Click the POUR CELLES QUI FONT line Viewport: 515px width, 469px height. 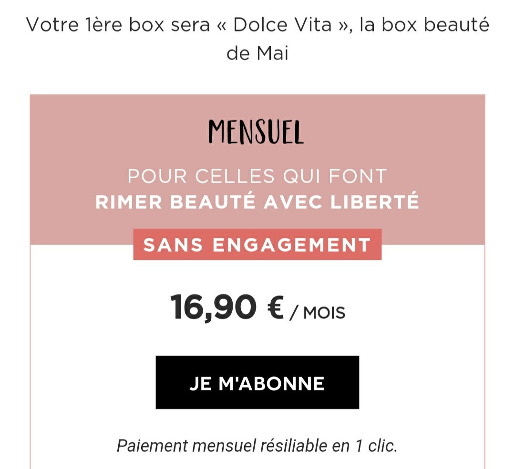tap(257, 177)
